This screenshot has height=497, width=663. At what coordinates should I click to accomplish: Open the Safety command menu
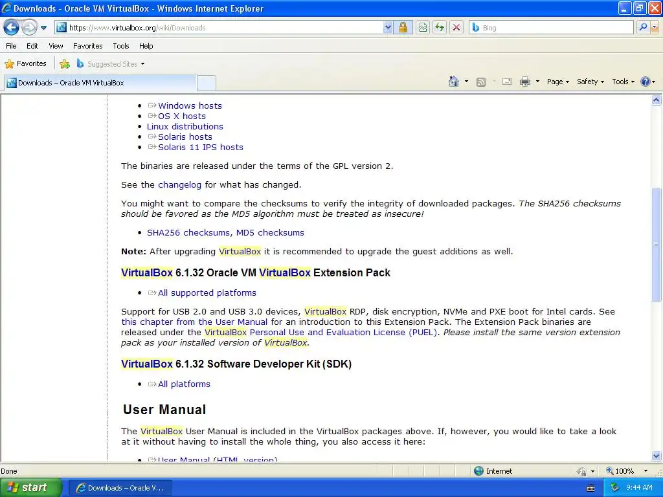590,82
